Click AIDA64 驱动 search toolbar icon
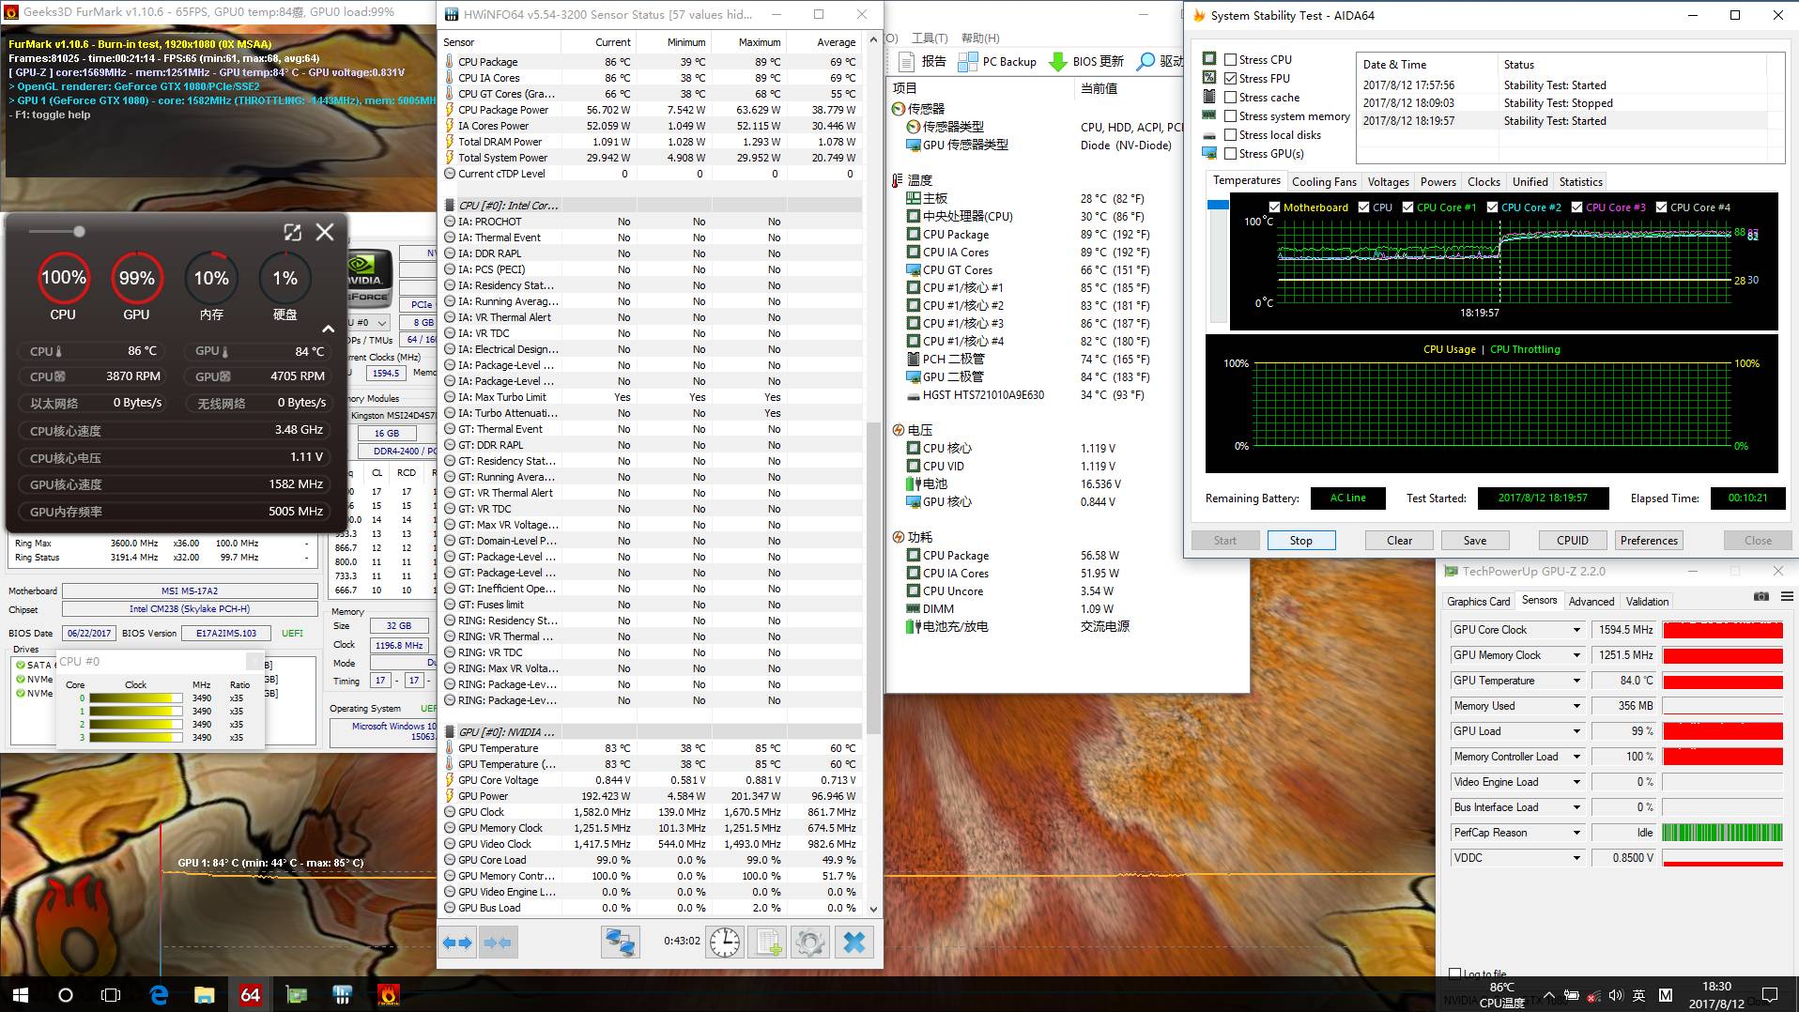The height and width of the screenshot is (1012, 1799). [x=1161, y=62]
